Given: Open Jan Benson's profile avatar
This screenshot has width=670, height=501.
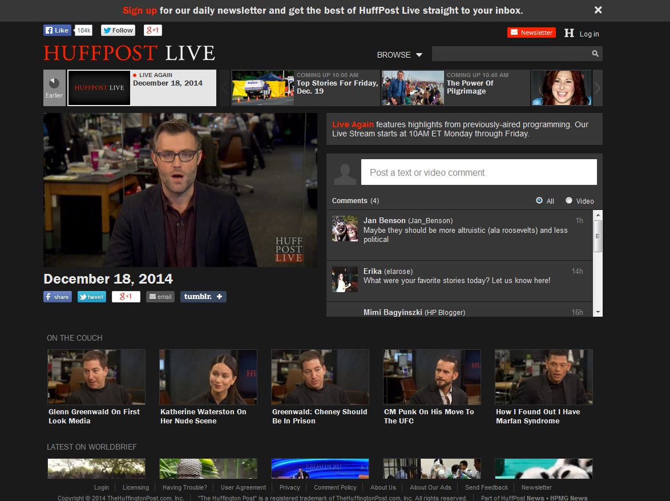Looking at the screenshot, I should [345, 228].
